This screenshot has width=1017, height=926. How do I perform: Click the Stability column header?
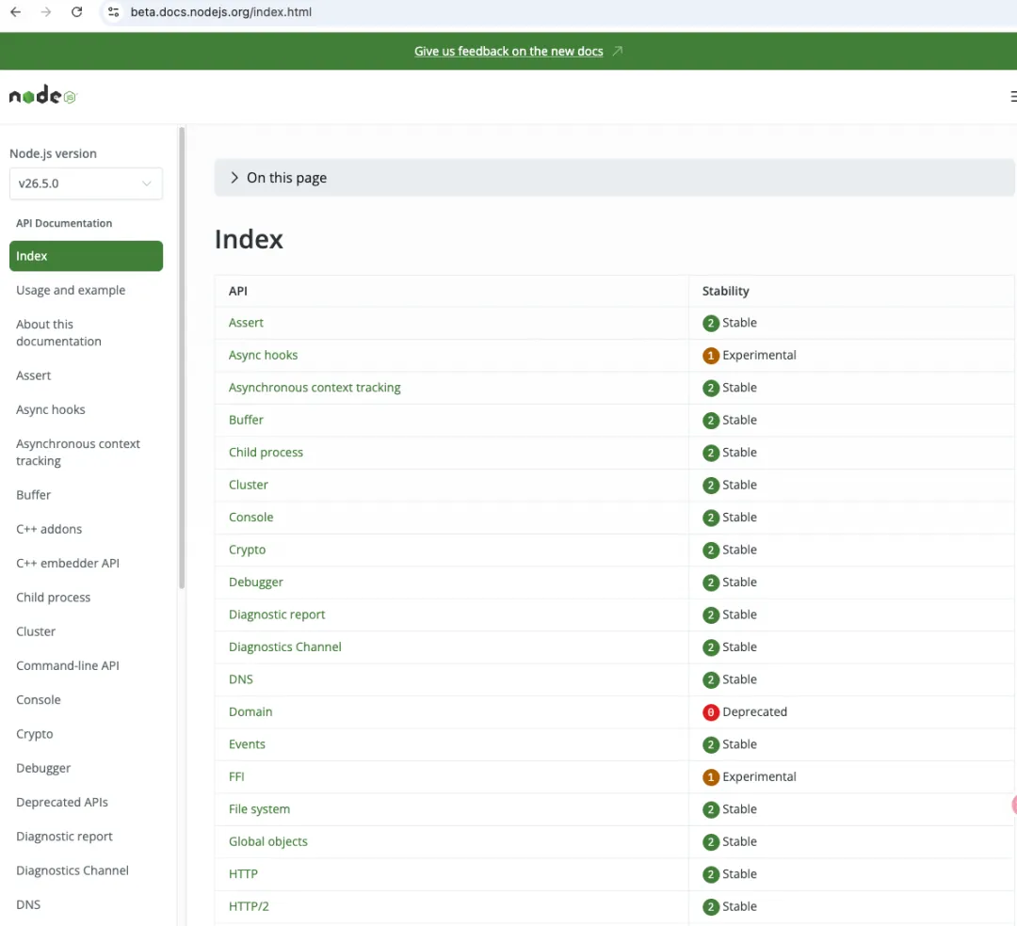pos(725,291)
